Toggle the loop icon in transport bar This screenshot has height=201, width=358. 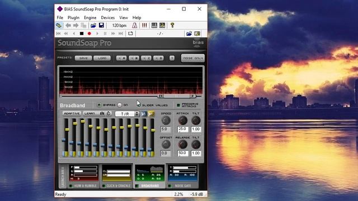pos(130,33)
